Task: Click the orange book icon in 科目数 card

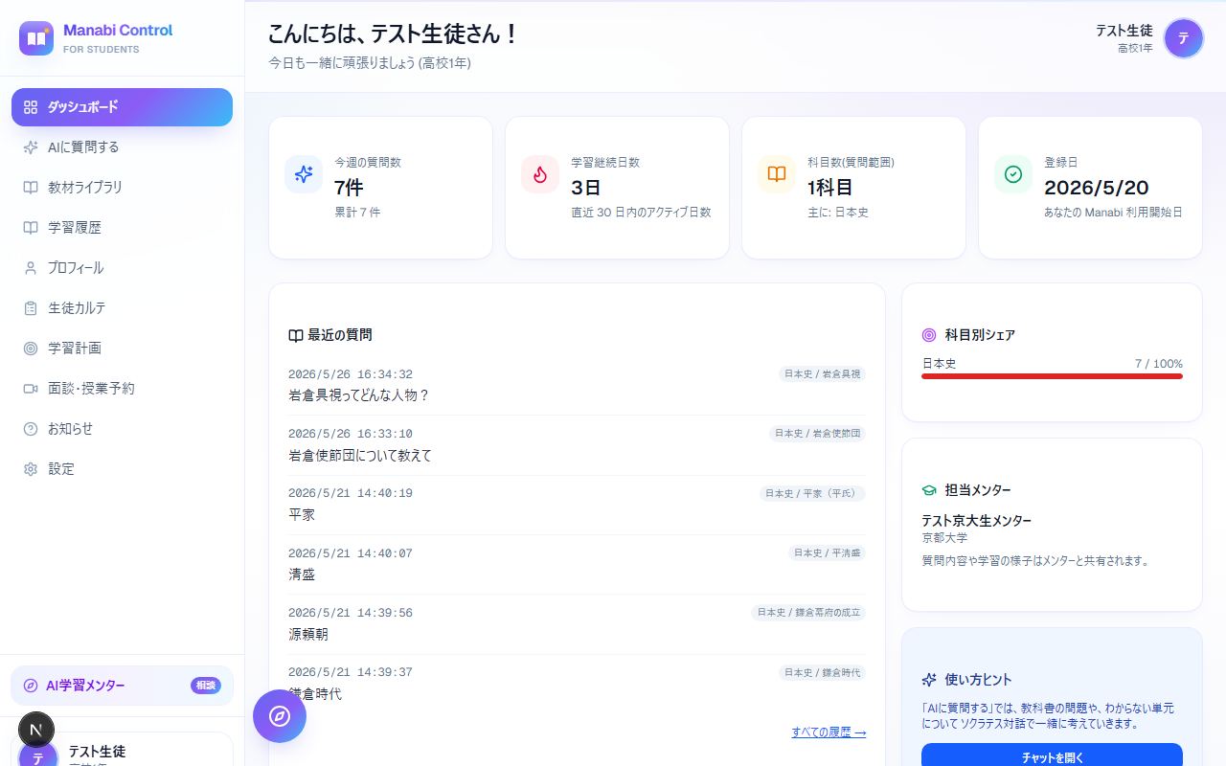Action: (x=777, y=174)
